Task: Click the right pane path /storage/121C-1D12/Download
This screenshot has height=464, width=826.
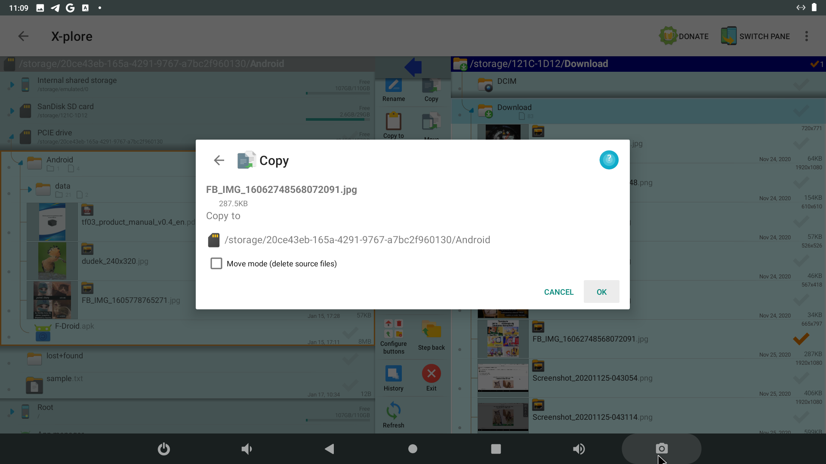Action: pos(539,64)
